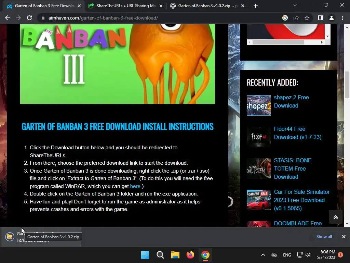Screen dimensions: 350x263
Task: Open network settings tray icon
Action: [300, 255]
